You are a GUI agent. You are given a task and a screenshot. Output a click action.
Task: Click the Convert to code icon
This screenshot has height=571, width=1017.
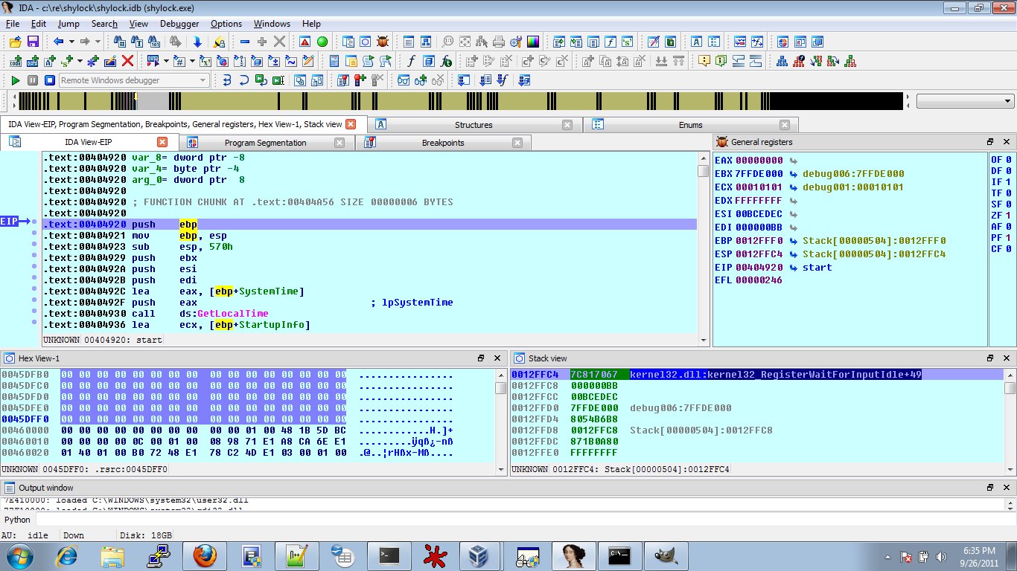[14, 61]
